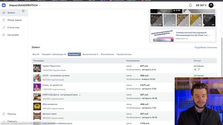The height and width of the screenshot is (125, 223).
Task: Click the 2 571 руб. price
Action: (x=145, y=85)
